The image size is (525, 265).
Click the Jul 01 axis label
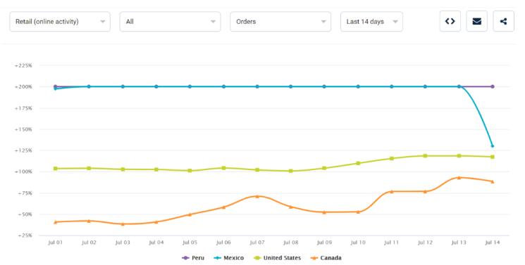point(55,243)
